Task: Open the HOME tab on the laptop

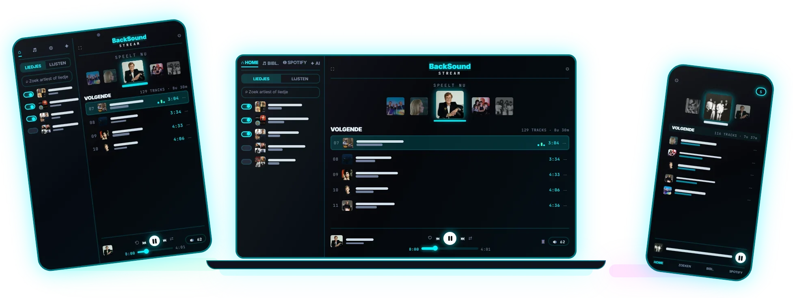Action: [250, 63]
